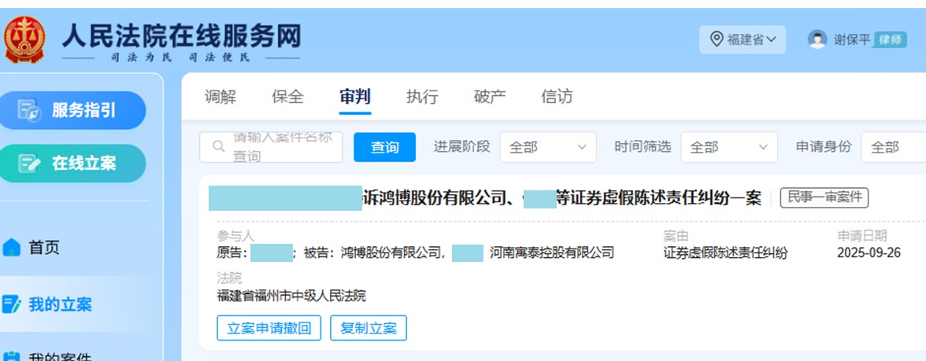Click the 查询 button
Image resolution: width=926 pixels, height=361 pixels.
point(384,148)
